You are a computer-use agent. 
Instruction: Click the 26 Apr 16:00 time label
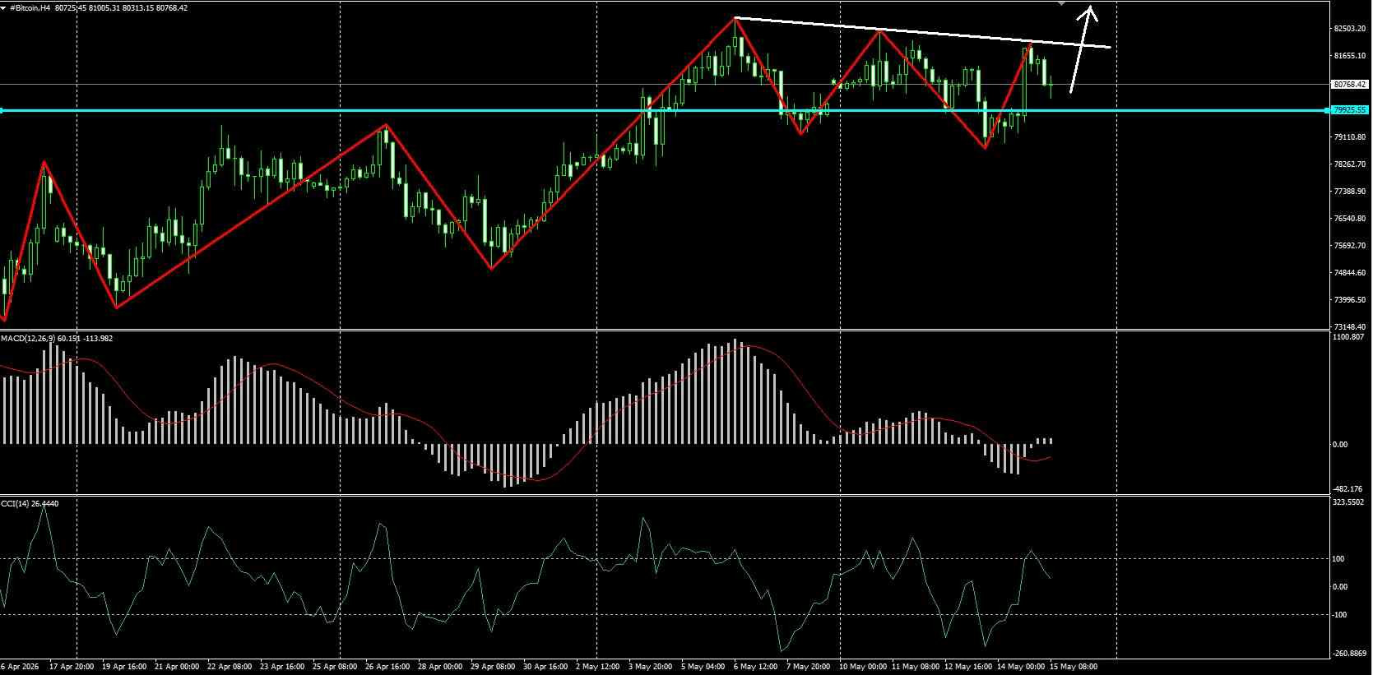tap(387, 667)
